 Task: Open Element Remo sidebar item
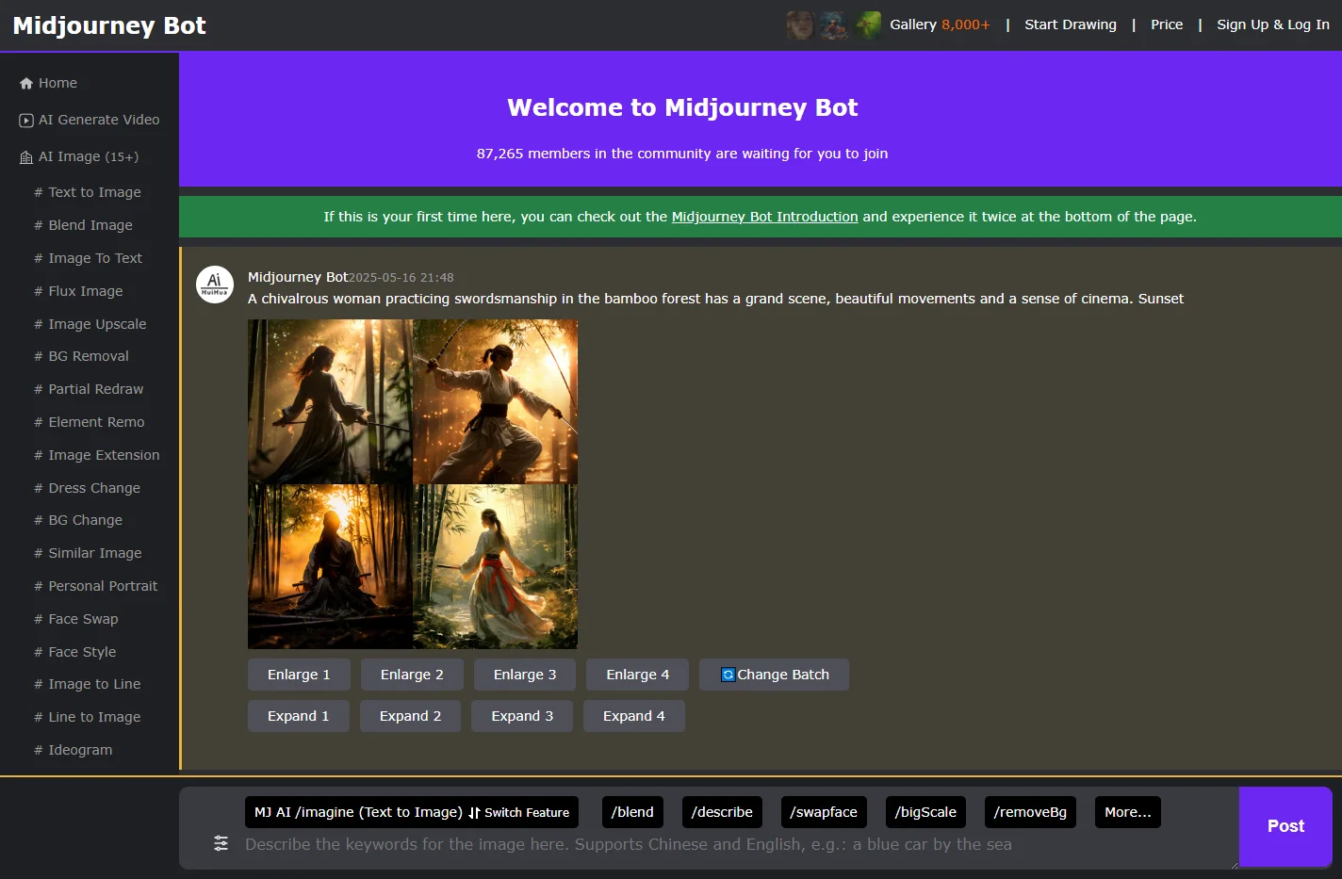[90, 422]
